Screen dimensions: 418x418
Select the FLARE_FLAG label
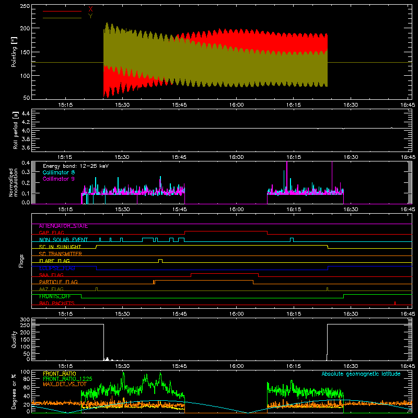click(x=54, y=261)
